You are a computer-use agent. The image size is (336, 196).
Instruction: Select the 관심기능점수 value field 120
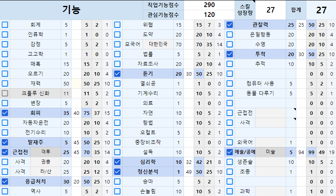(209, 15)
